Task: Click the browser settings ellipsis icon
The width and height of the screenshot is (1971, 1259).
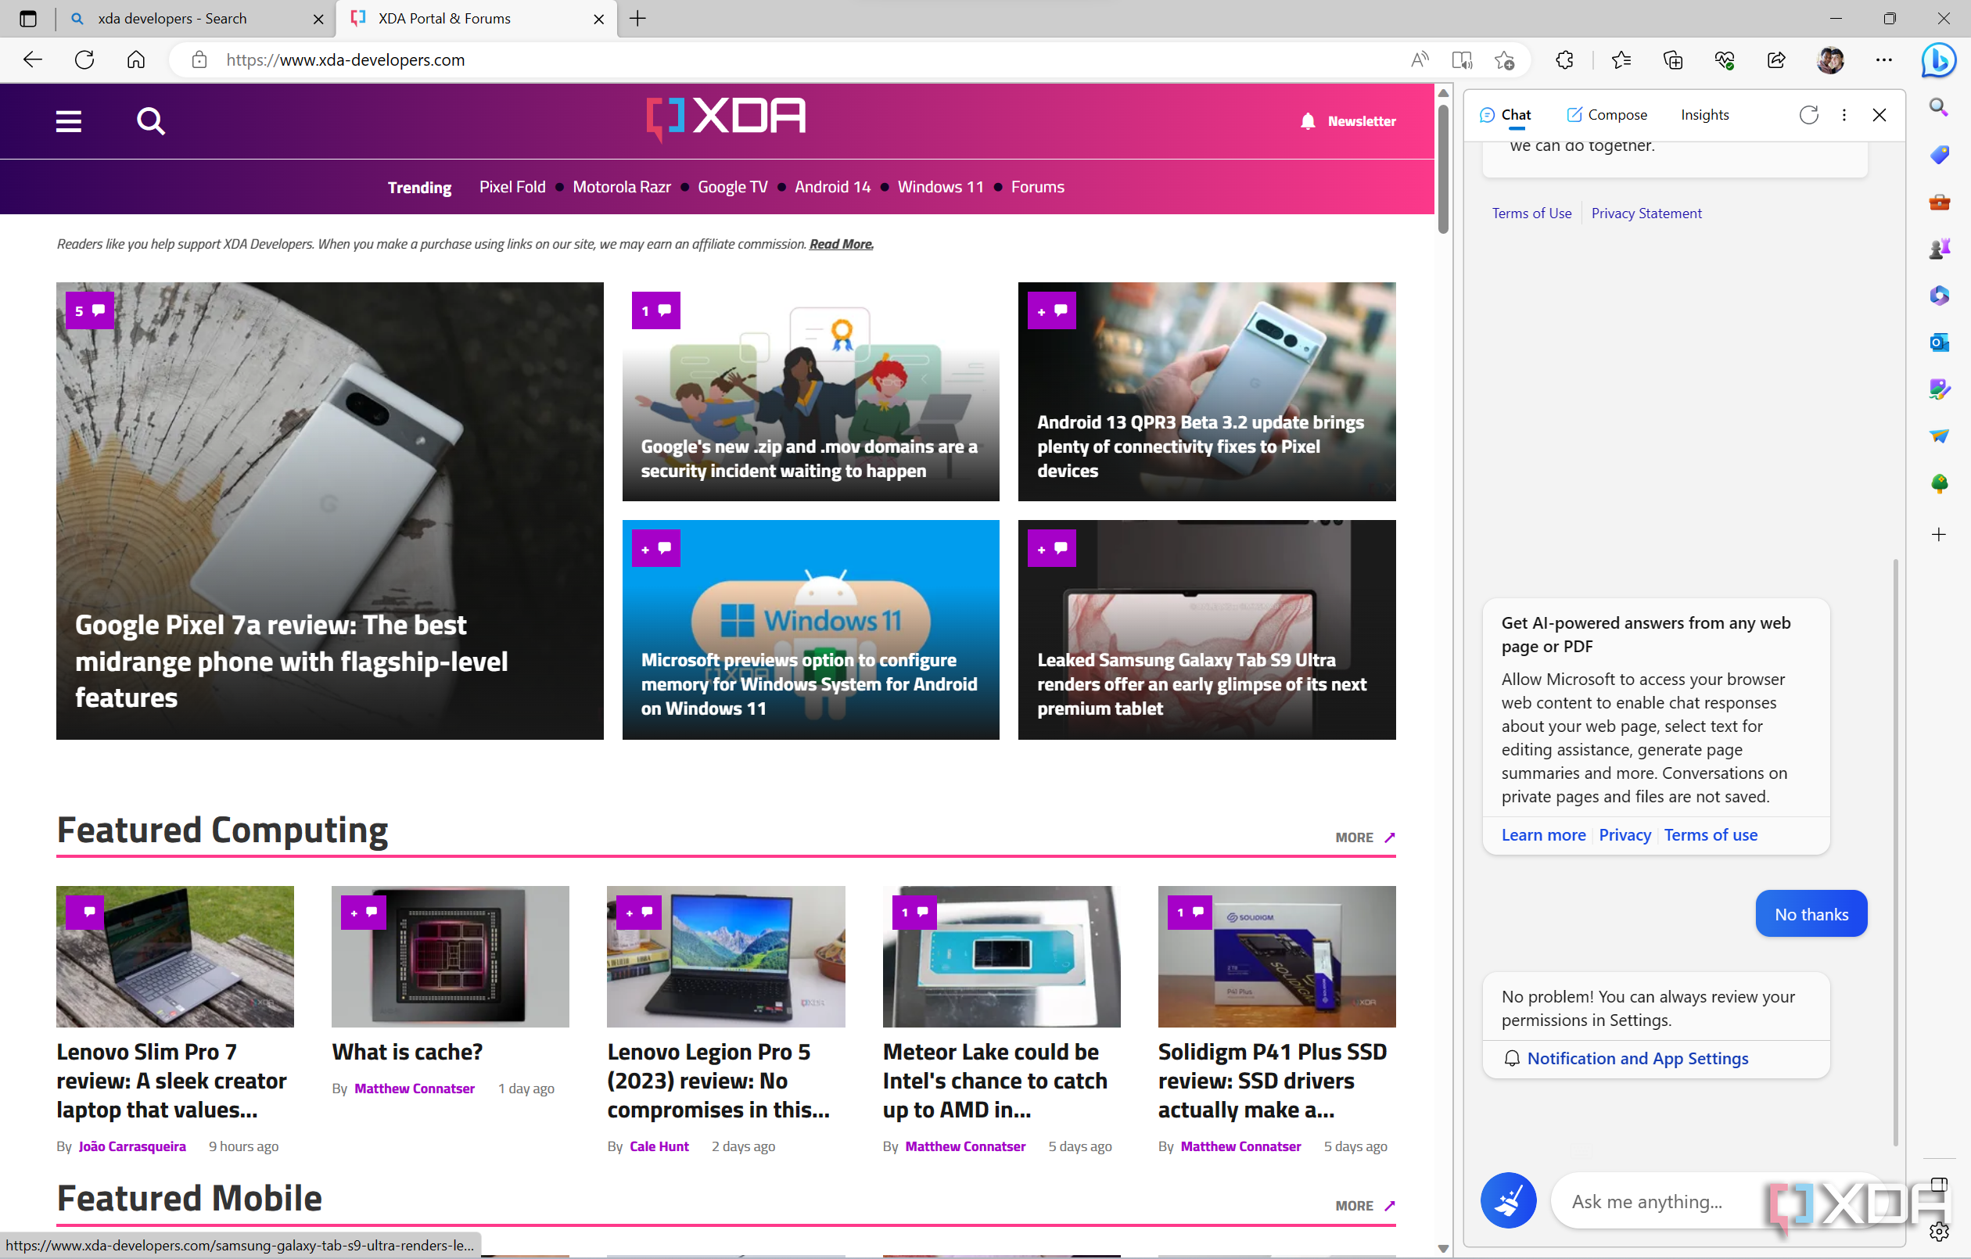Action: (1882, 60)
